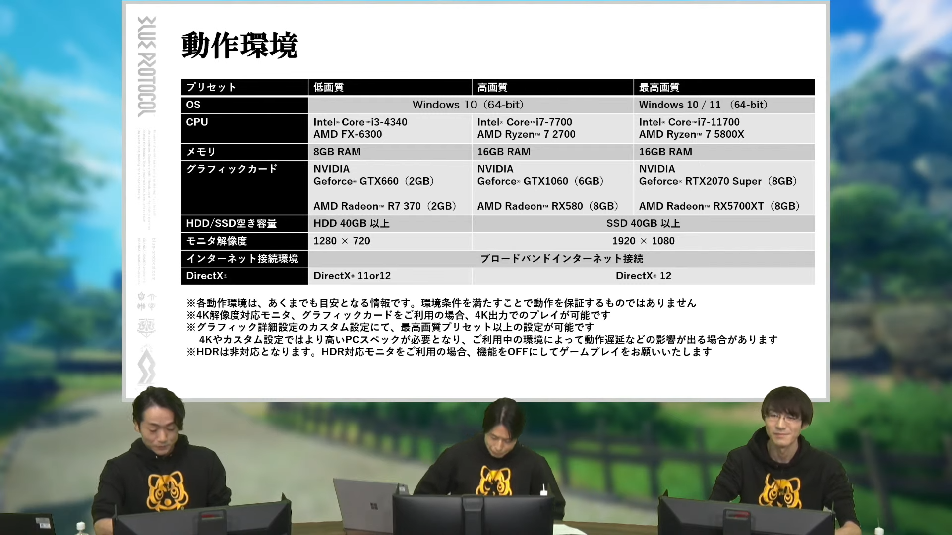Select the Geforce RTX2070 Super (8GB) text
This screenshot has height=535, width=952.
click(x=718, y=181)
